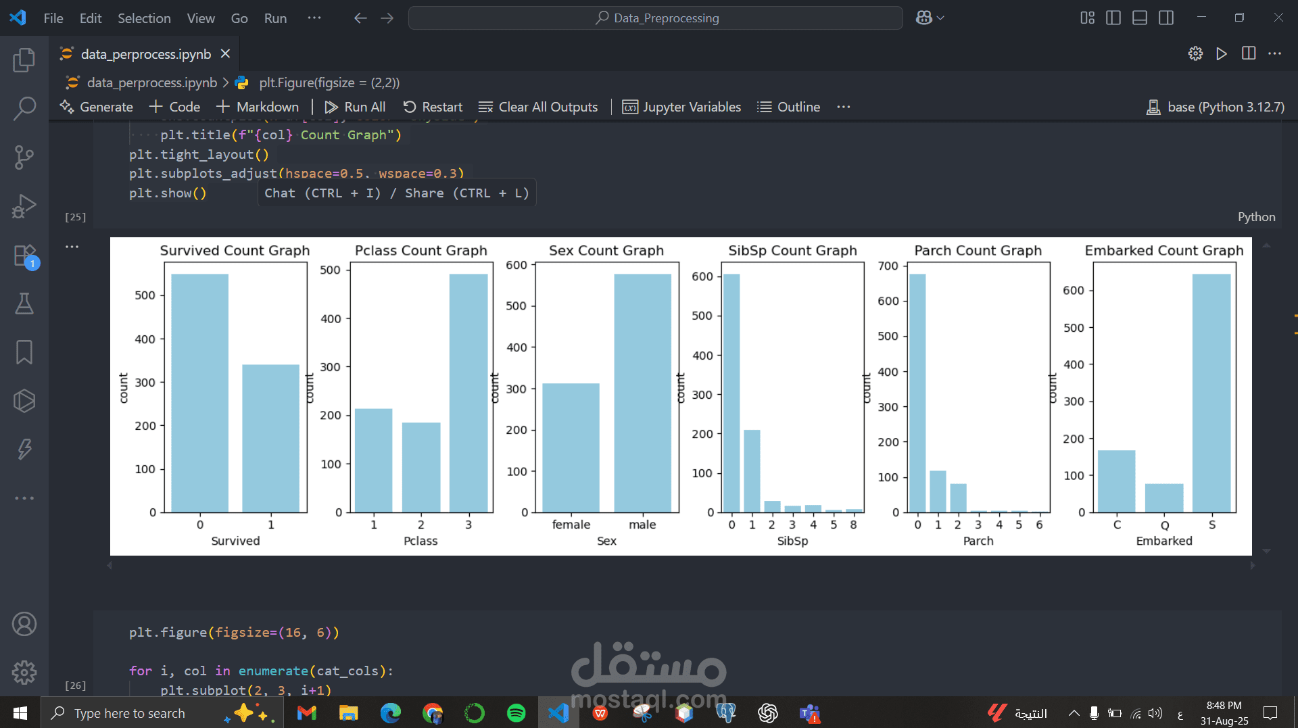Open the View menu
1298x728 pixels.
pos(201,18)
